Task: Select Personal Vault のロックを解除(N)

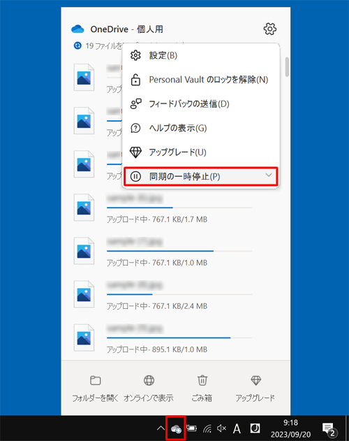Action: pyautogui.click(x=201, y=80)
